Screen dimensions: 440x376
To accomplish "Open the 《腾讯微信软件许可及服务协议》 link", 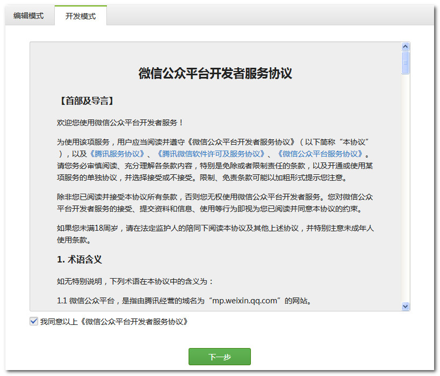I will tap(211, 154).
